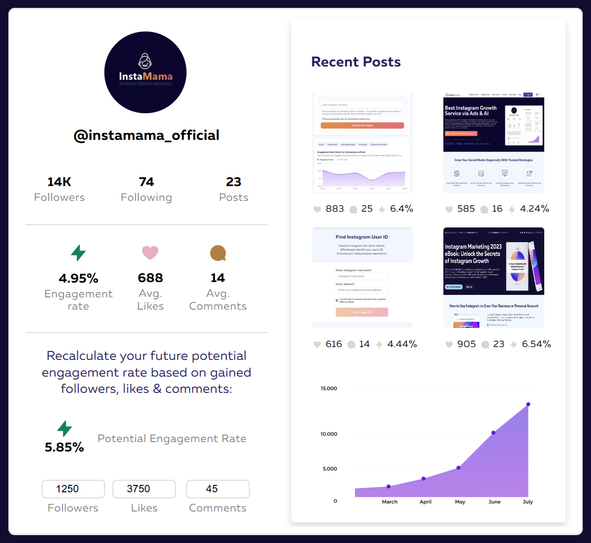Viewport: 591px width, 543px height.
Task: Click the lightning icon next to 4.44%
Action: click(x=379, y=344)
